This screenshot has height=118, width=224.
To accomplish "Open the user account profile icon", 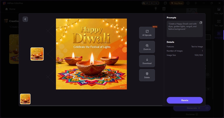I will tap(188, 3).
